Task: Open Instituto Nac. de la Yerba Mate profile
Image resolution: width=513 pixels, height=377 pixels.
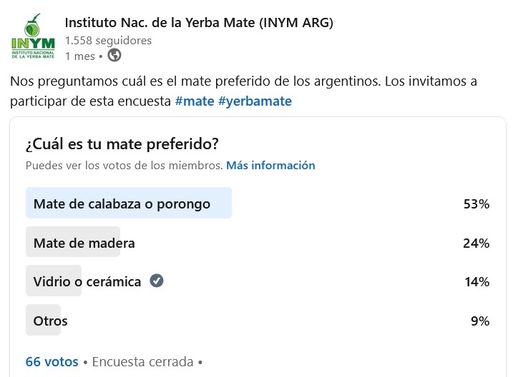Action: point(199,23)
